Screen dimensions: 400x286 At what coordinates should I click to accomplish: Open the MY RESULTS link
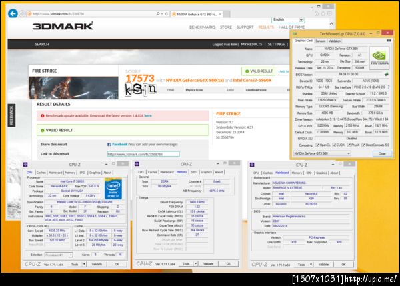point(251,45)
